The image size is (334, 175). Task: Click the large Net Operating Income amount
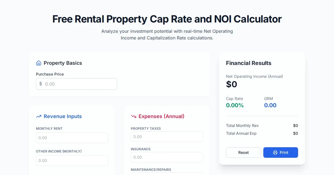pos(232,84)
